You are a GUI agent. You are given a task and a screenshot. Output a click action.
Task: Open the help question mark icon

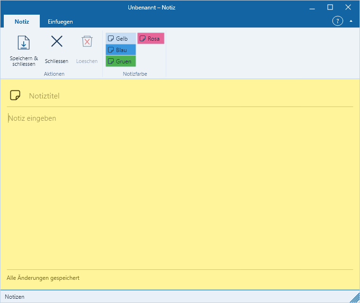pos(337,21)
